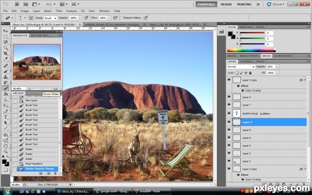This screenshot has width=312, height=195.
Task: Select the Zoom tool in toolbox
Action: [5, 152]
